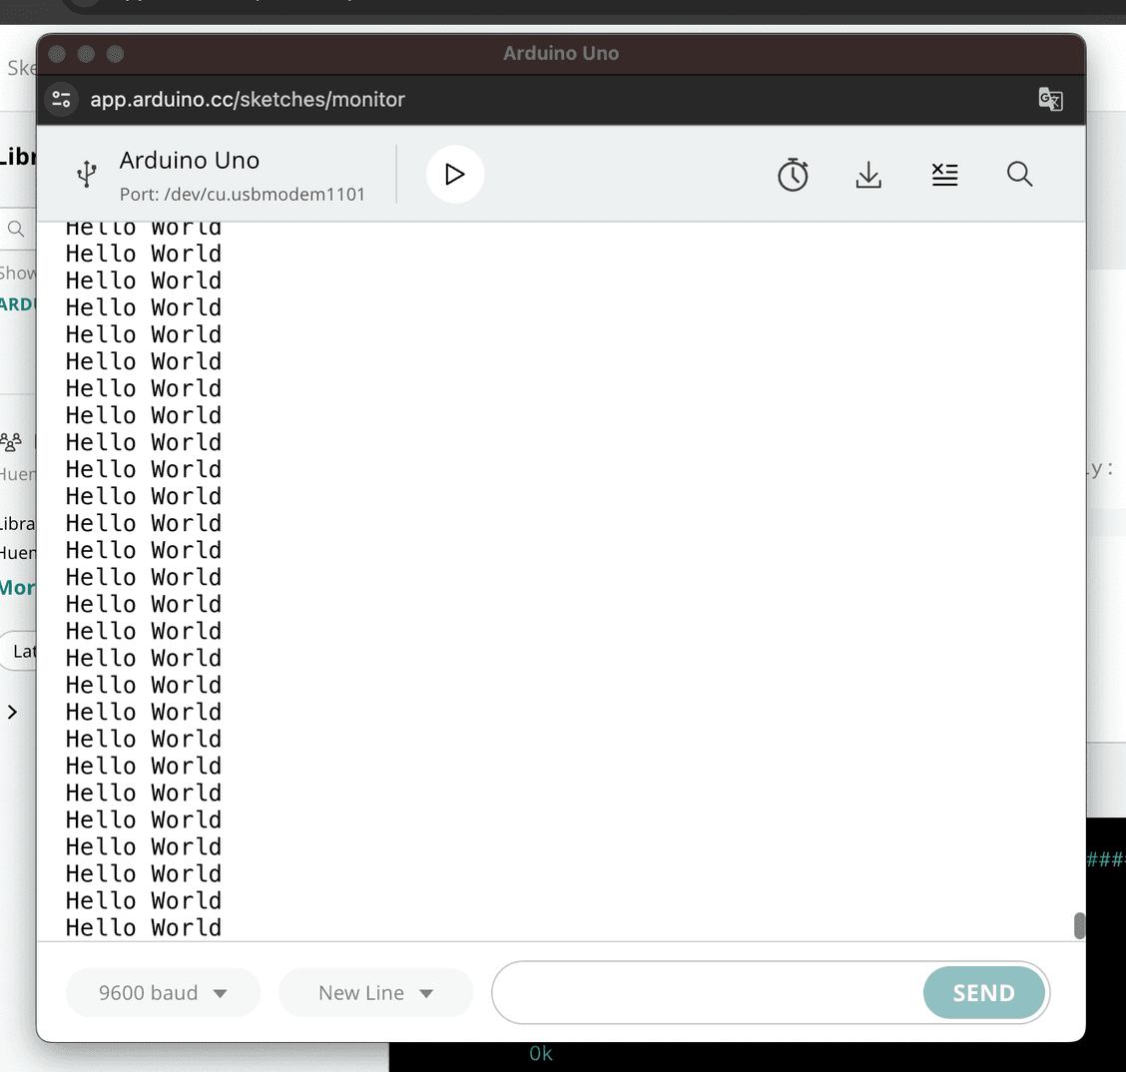Close the Arduino Uno monitor window

pyautogui.click(x=57, y=54)
